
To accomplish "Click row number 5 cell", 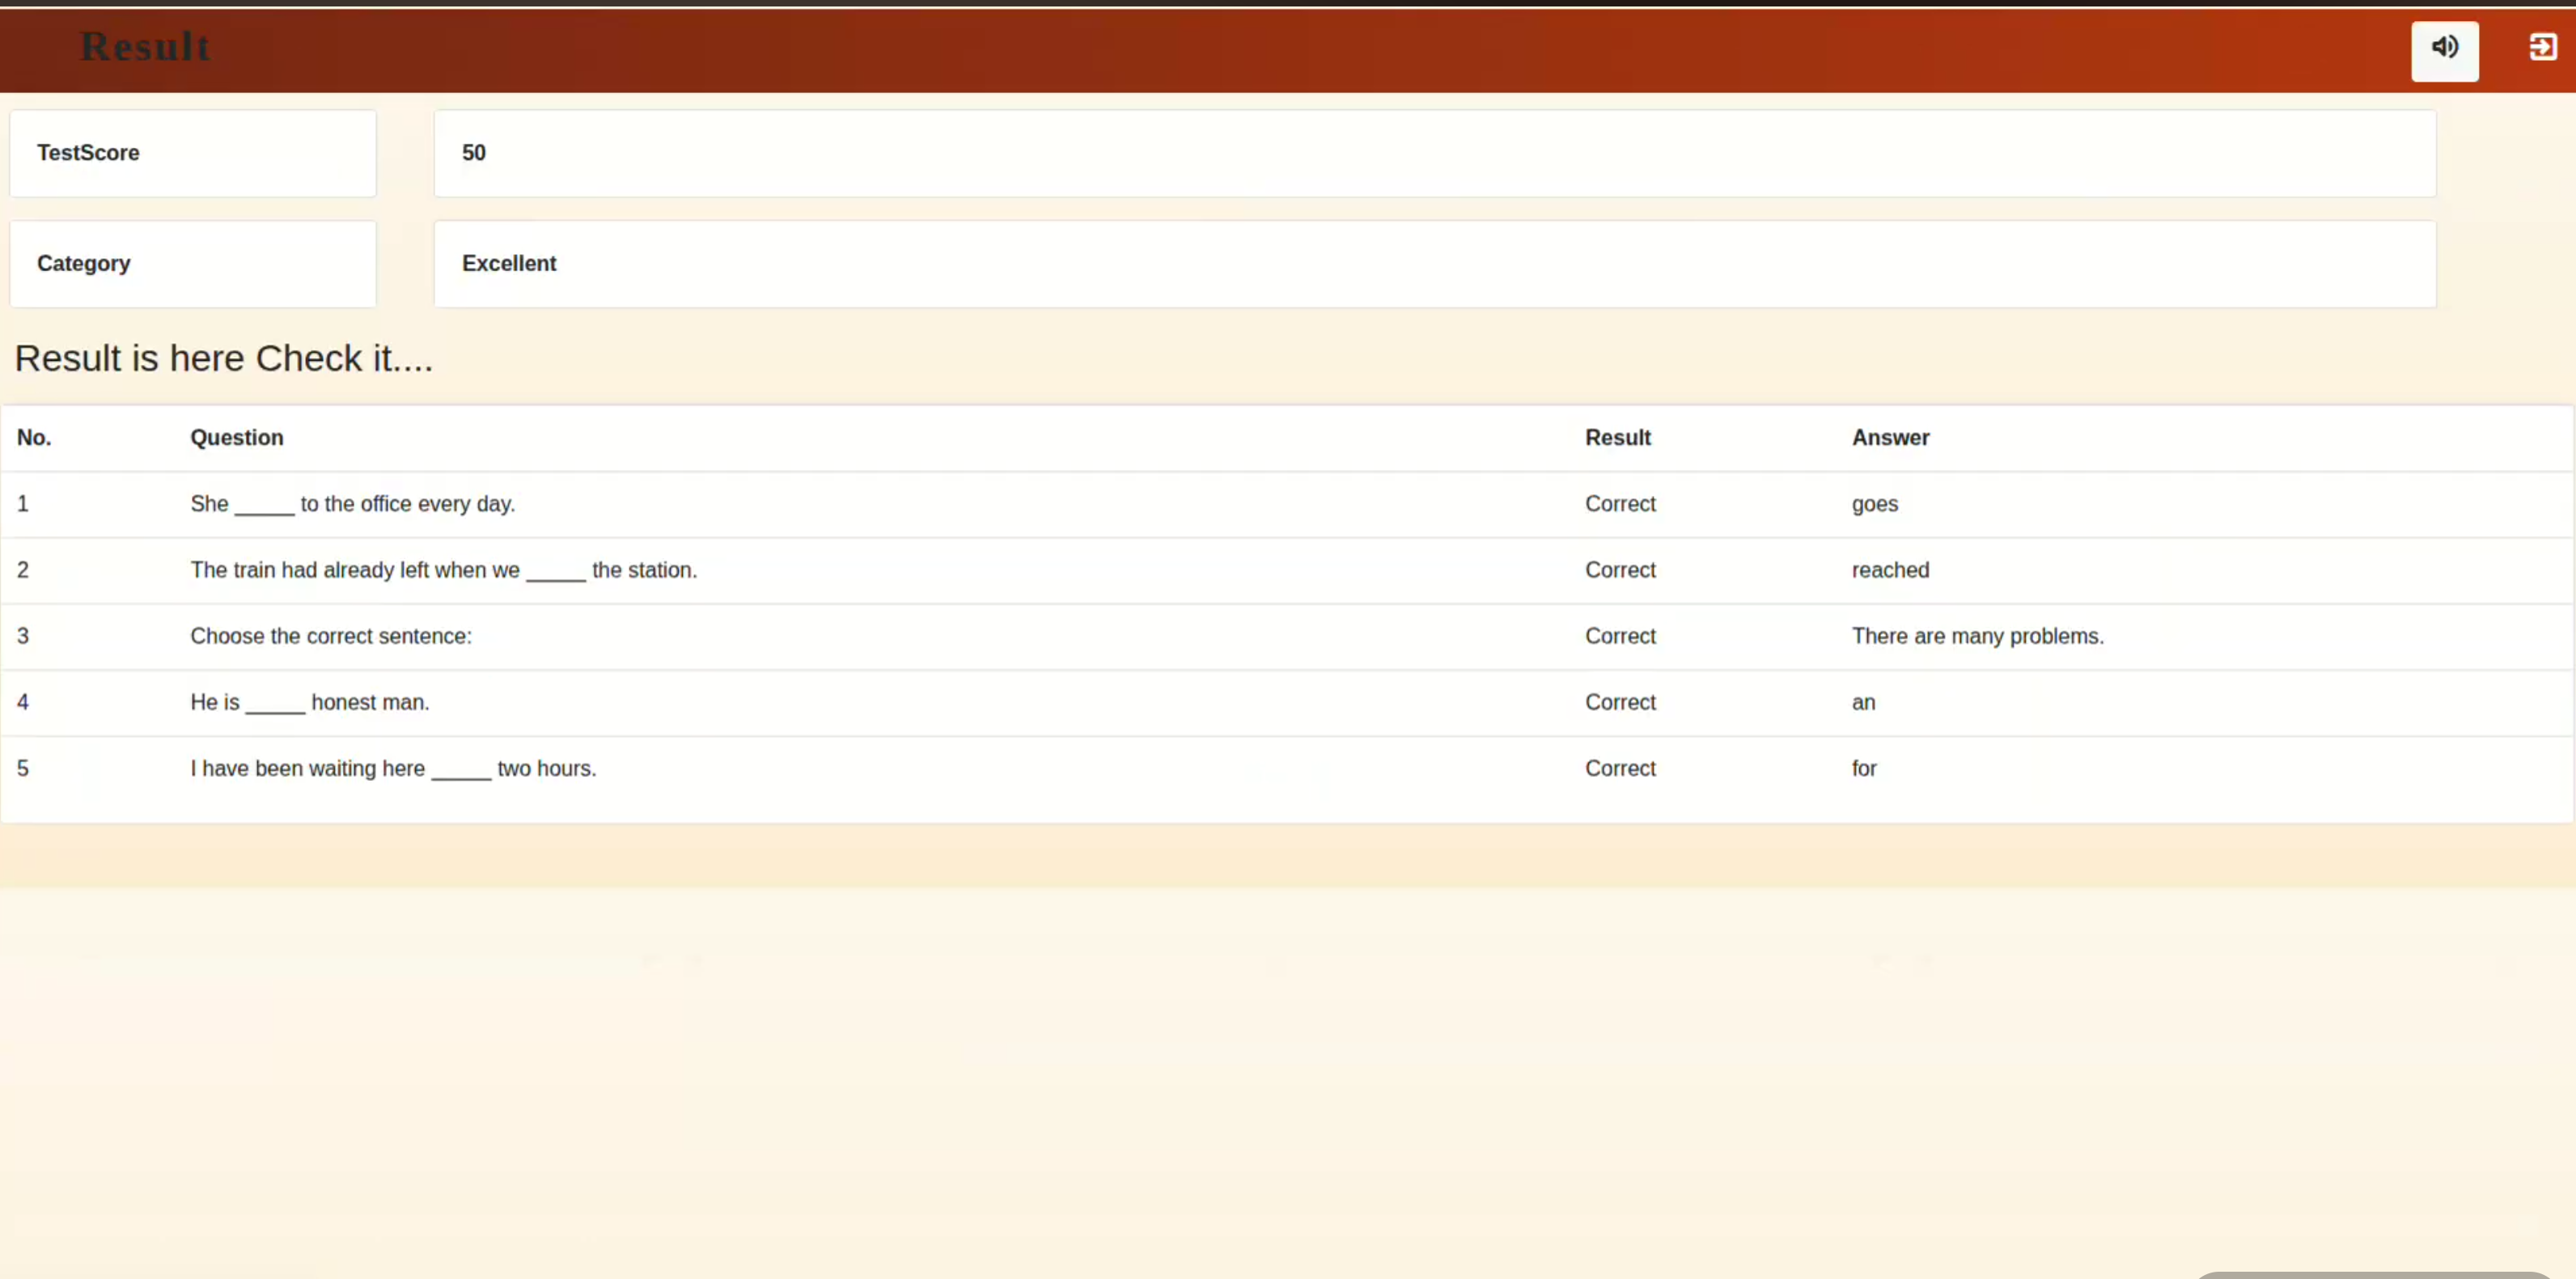I will click(23, 768).
